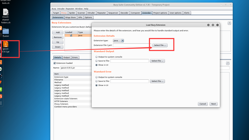Click the Standard Output save-to-file path field
249x140 pixels.
click(x=130, y=61)
